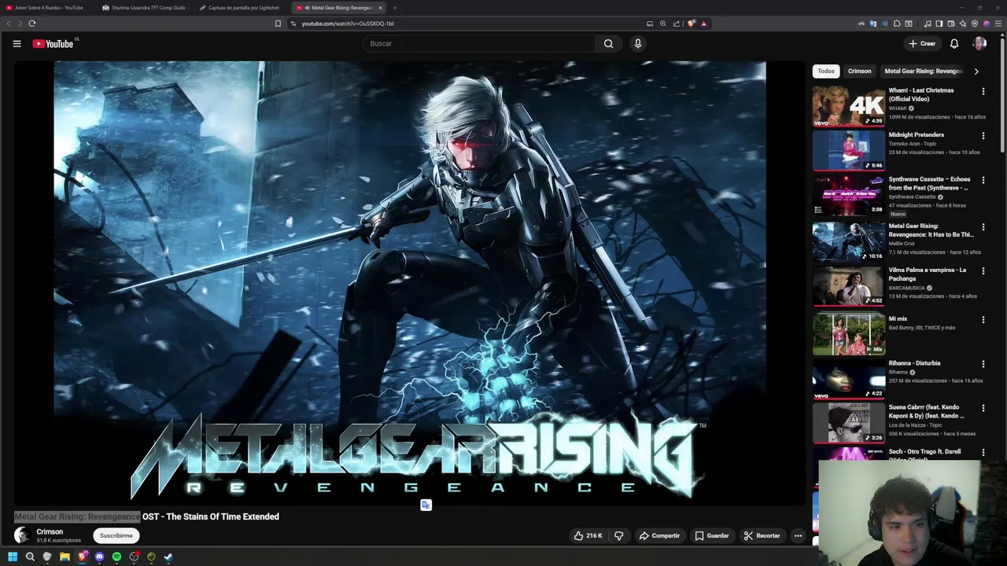Open options for Midnight Pretenders video
This screenshot has width=1007, height=566.
[x=983, y=136]
